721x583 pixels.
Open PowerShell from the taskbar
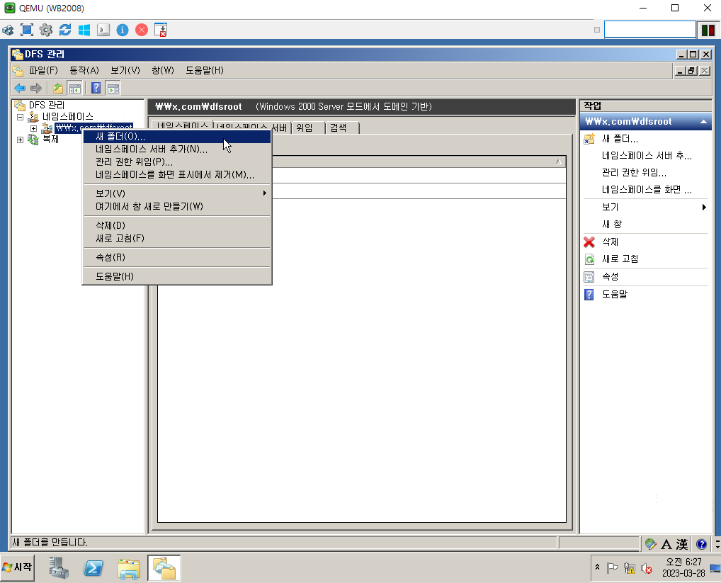click(x=93, y=568)
